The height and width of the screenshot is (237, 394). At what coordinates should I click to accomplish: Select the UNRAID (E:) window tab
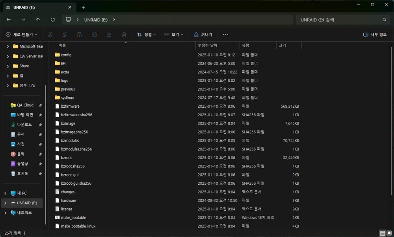[39, 7]
